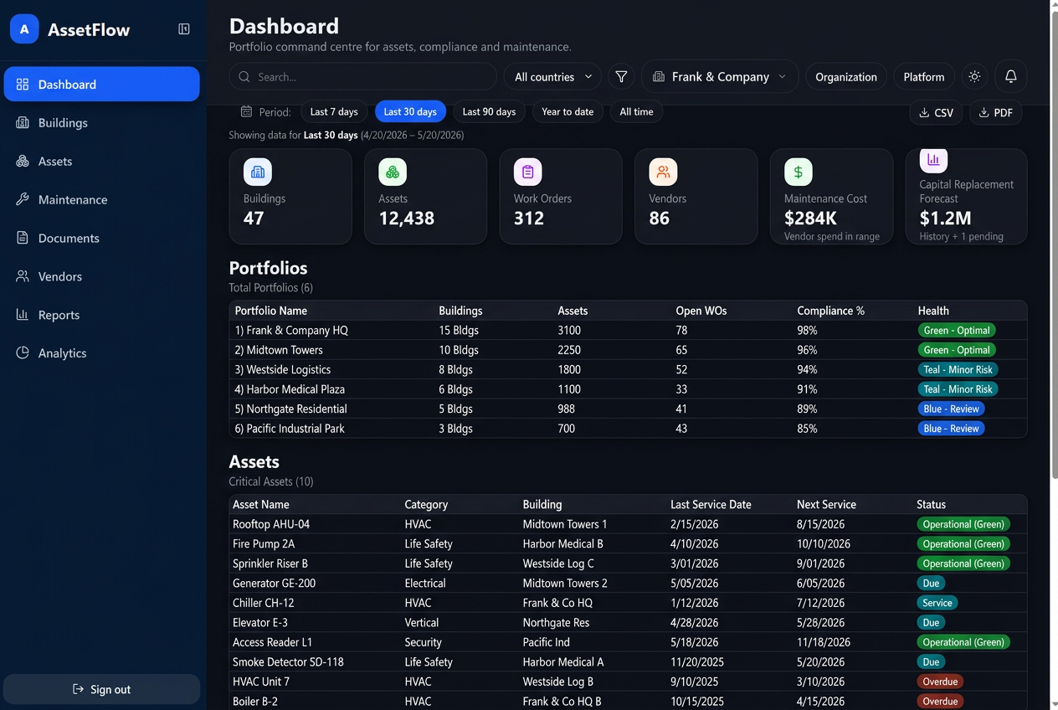Select the Last 30 days period

coord(410,111)
